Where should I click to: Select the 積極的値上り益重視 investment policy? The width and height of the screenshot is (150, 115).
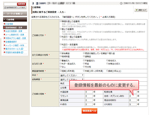61,21
